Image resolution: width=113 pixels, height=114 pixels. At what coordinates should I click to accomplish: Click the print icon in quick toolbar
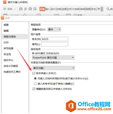(x=30, y=9)
